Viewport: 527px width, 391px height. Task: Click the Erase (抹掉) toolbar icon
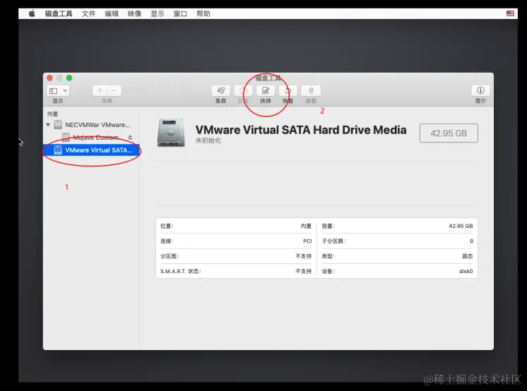coord(266,90)
